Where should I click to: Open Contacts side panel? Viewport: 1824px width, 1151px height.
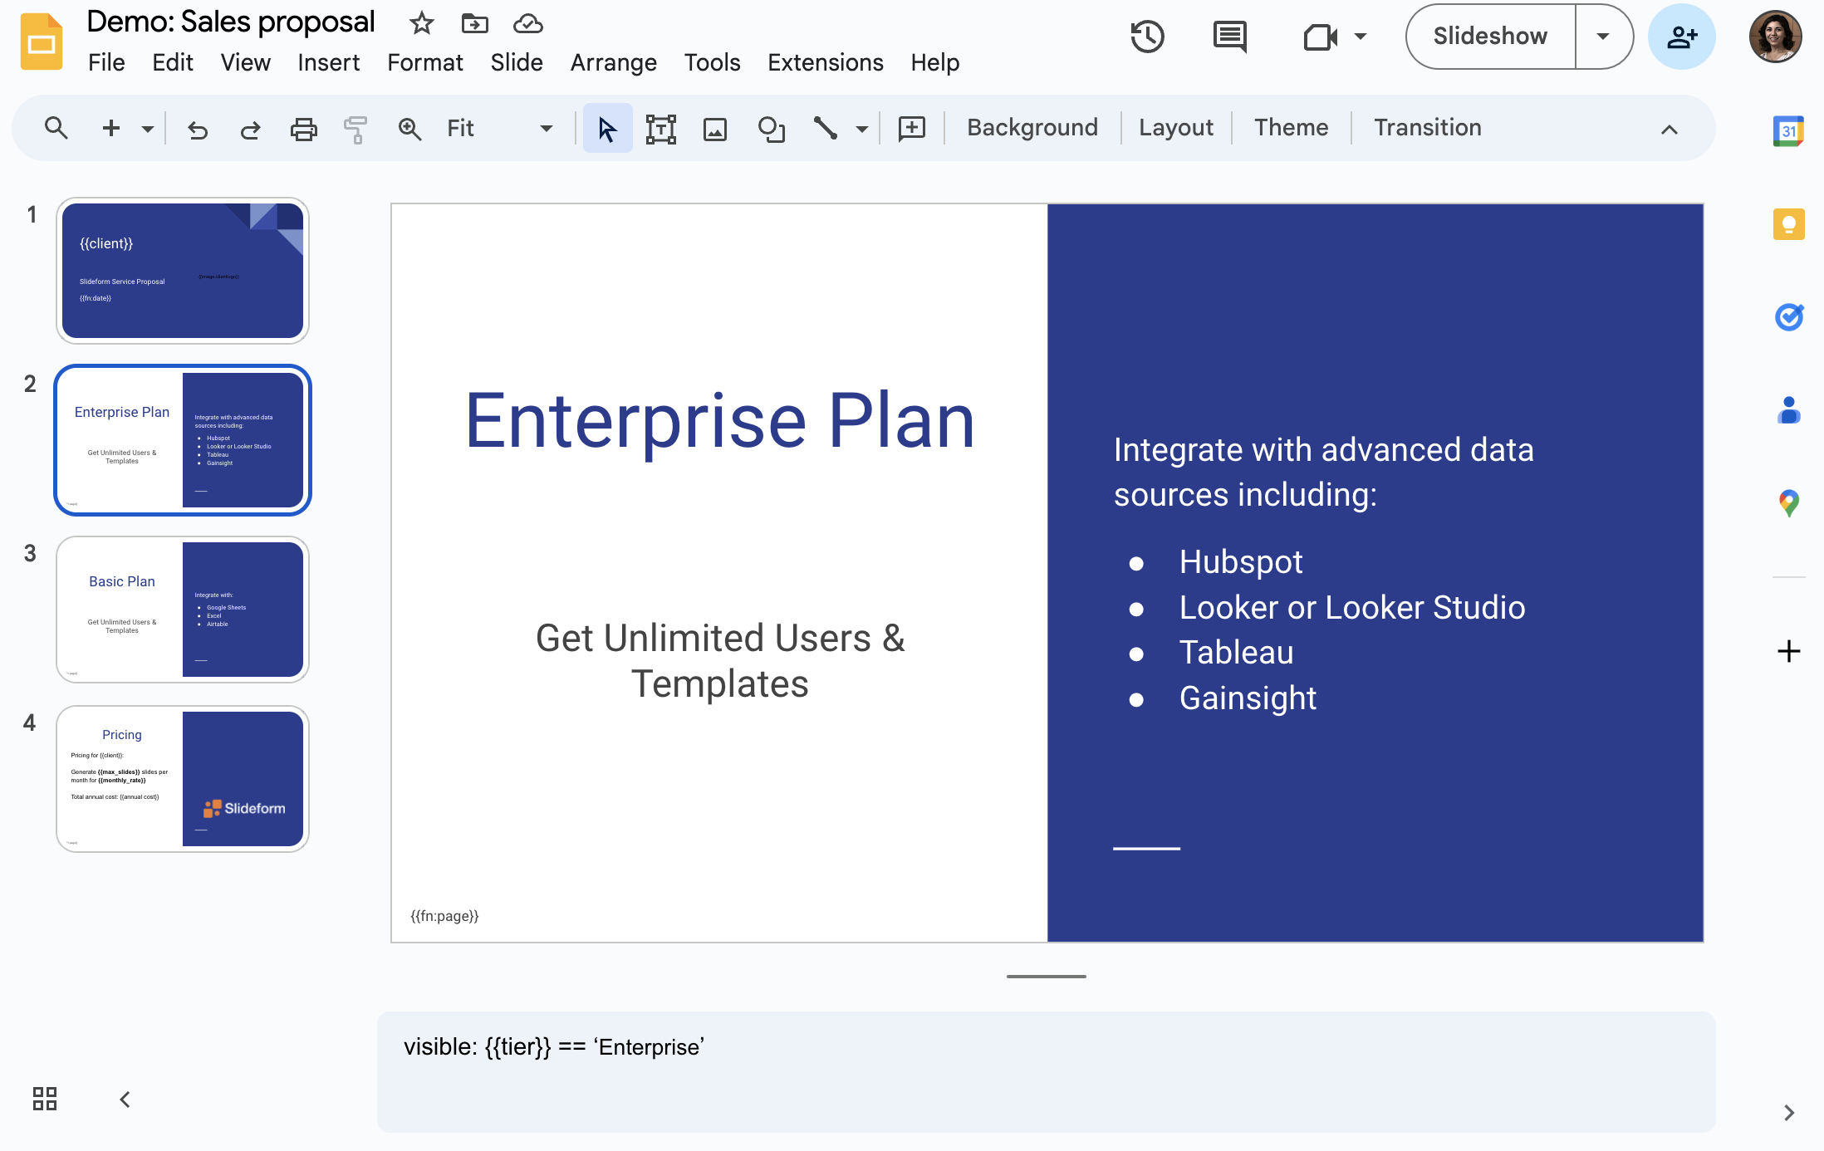click(x=1788, y=410)
